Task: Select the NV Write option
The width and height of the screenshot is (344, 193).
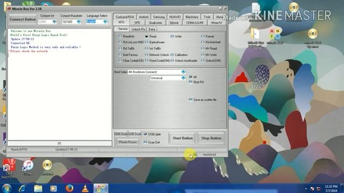Action: 203,55
